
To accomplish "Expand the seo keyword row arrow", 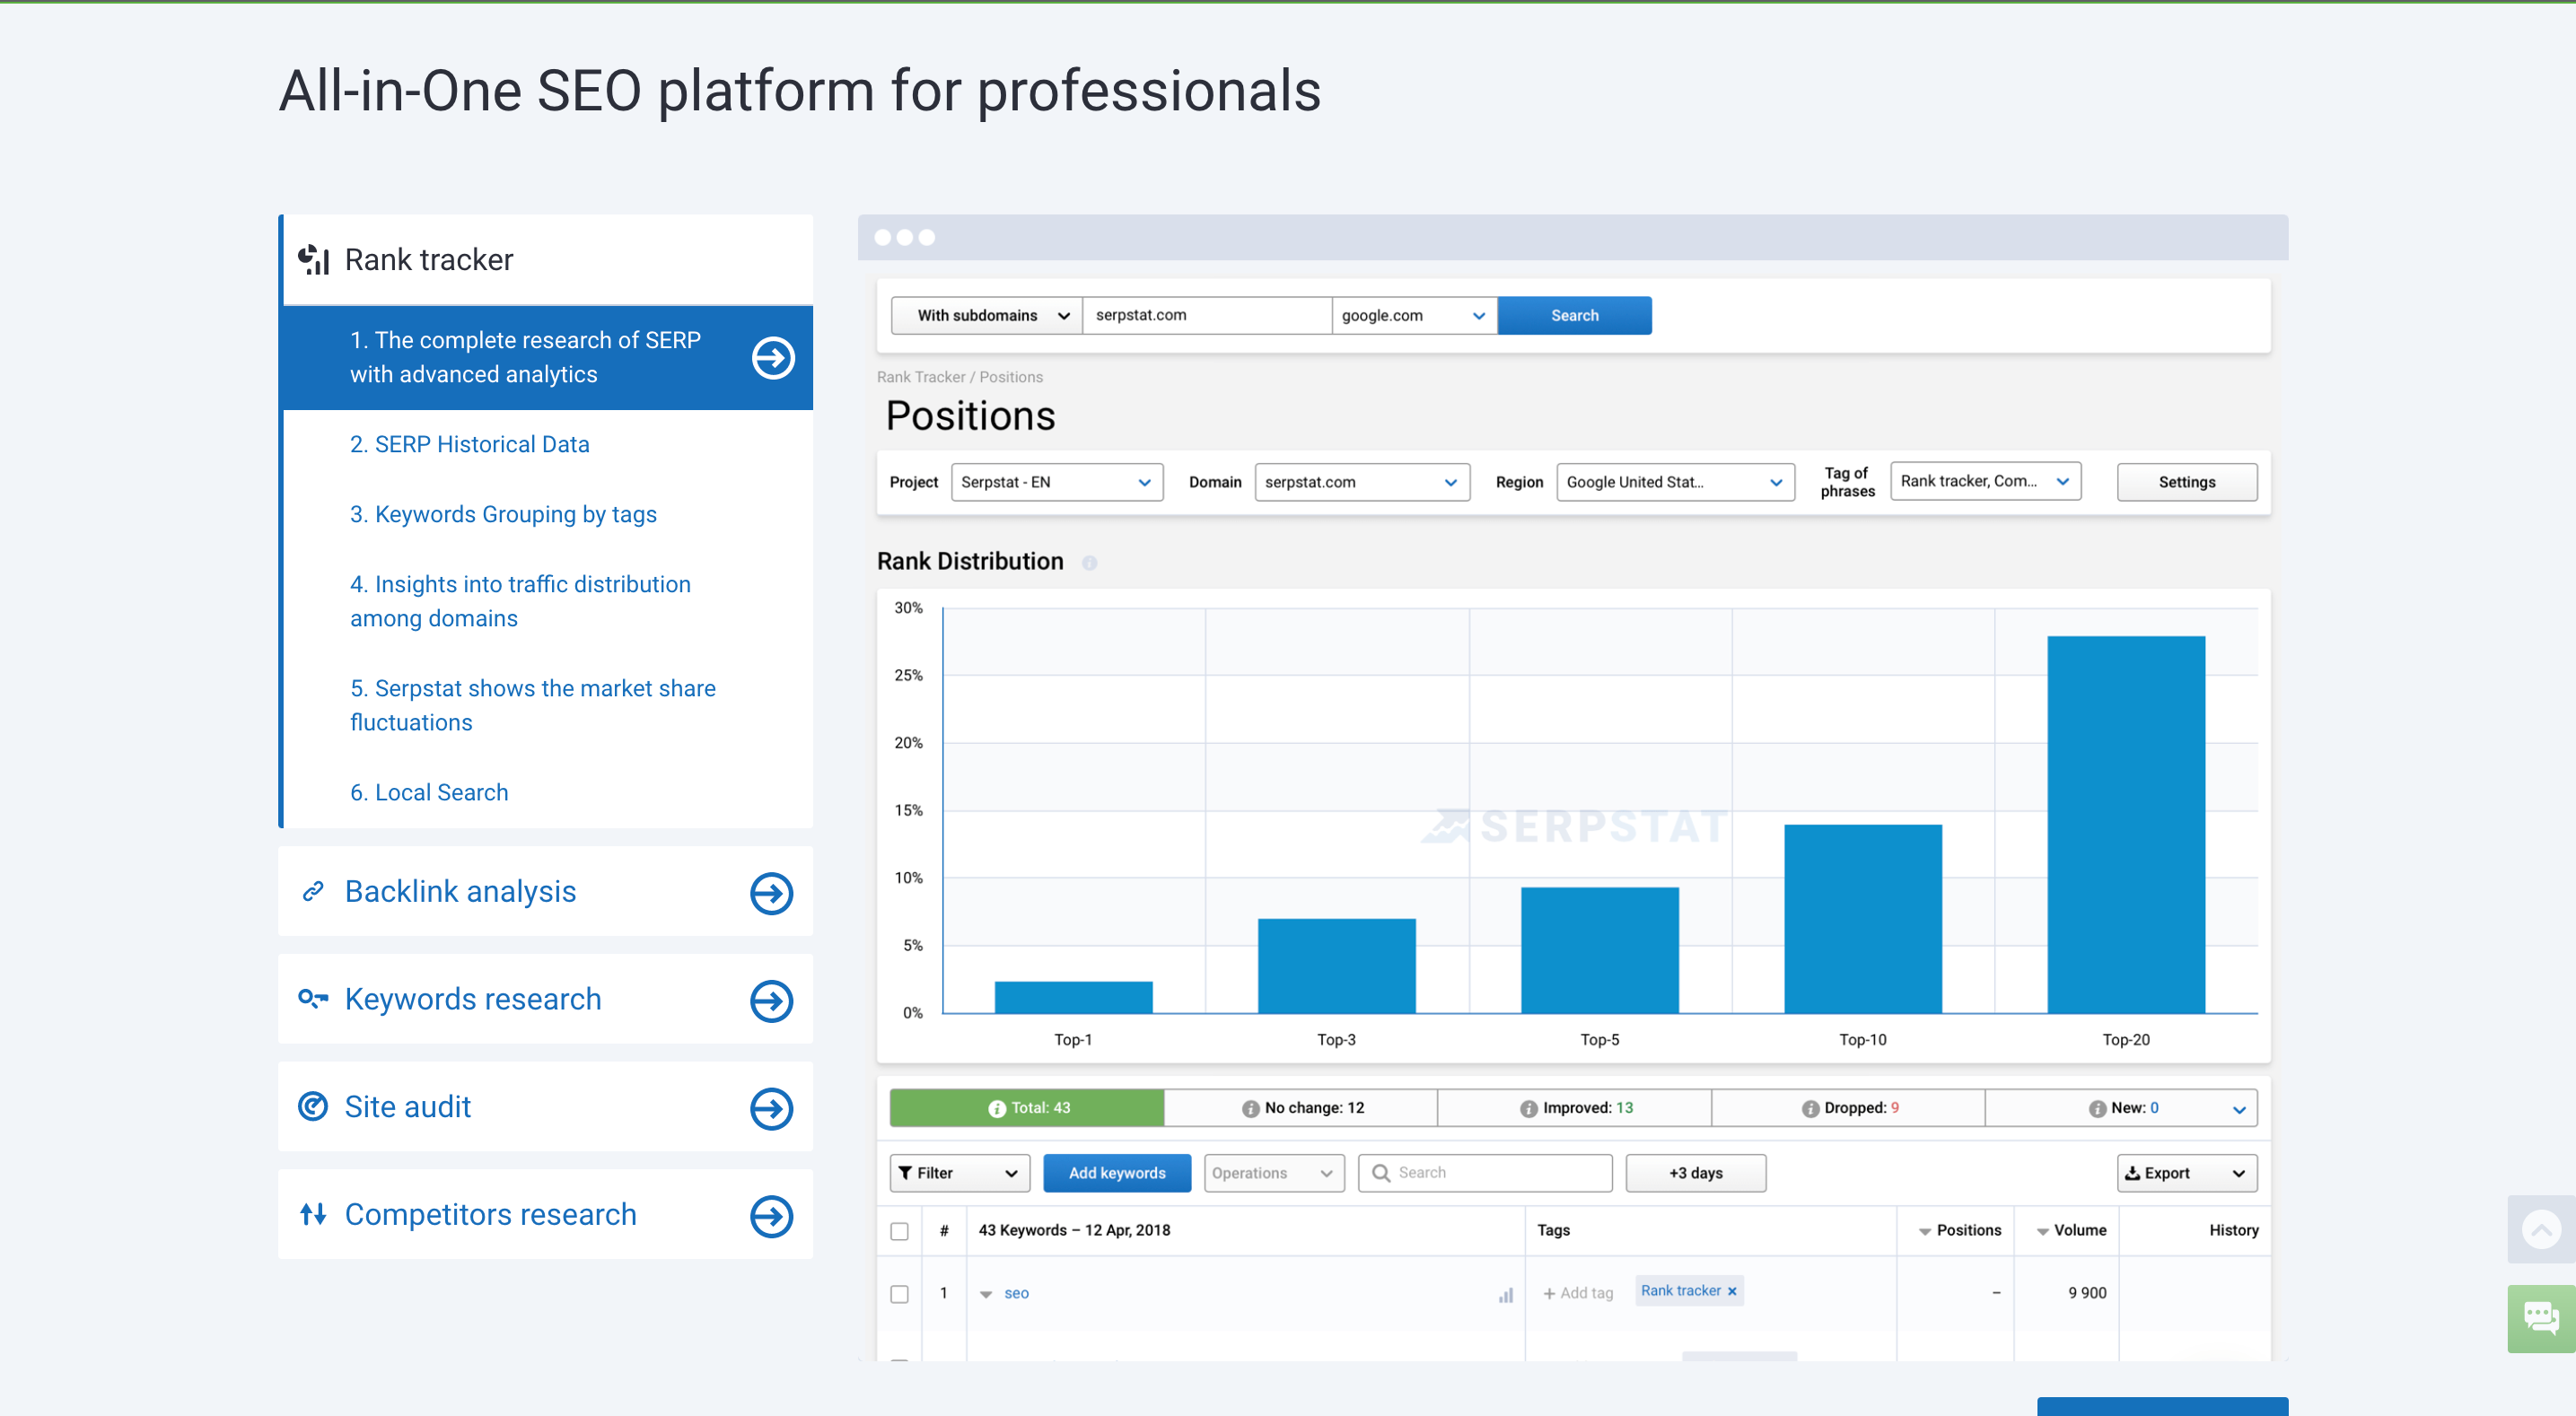I will tap(986, 1295).
